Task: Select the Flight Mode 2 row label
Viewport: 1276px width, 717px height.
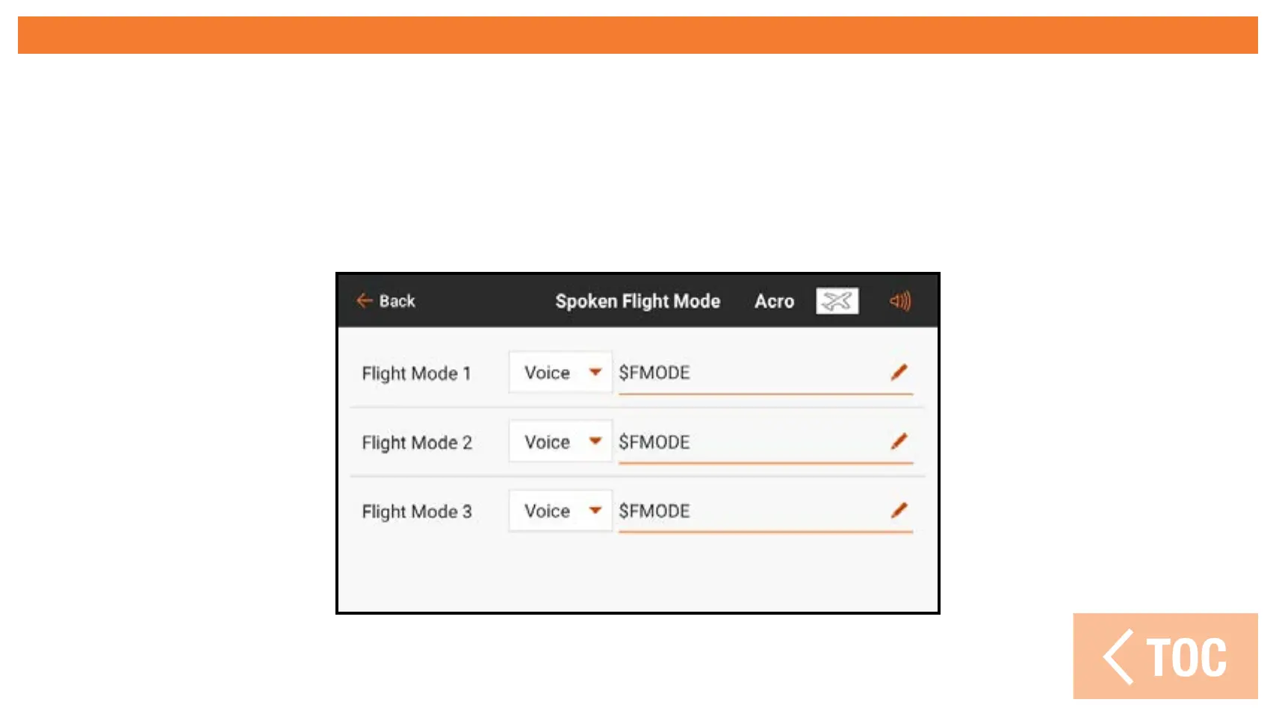Action: click(417, 442)
